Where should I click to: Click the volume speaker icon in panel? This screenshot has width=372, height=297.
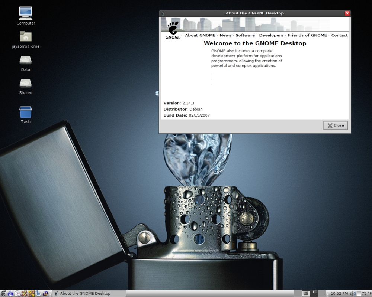[353, 294]
